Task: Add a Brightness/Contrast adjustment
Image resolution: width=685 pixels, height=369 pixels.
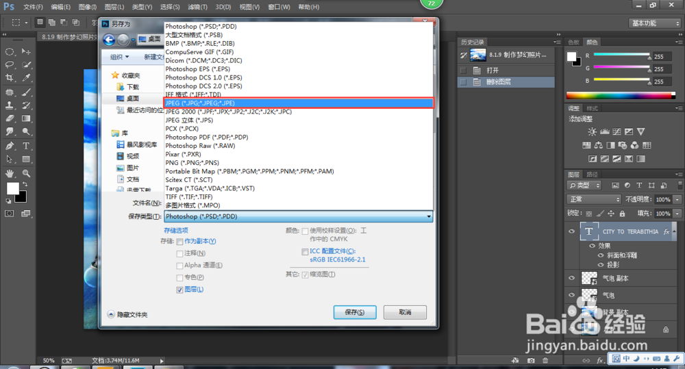Action: tap(592, 131)
